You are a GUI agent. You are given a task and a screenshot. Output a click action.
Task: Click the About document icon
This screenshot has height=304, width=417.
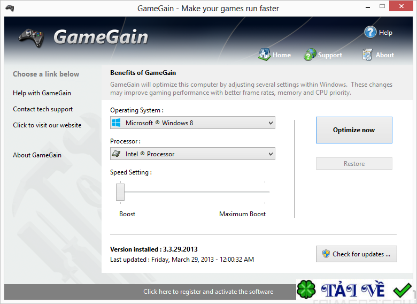(367, 55)
